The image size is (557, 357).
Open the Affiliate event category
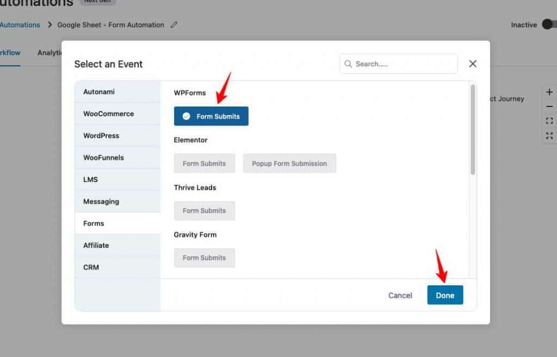coord(117,245)
